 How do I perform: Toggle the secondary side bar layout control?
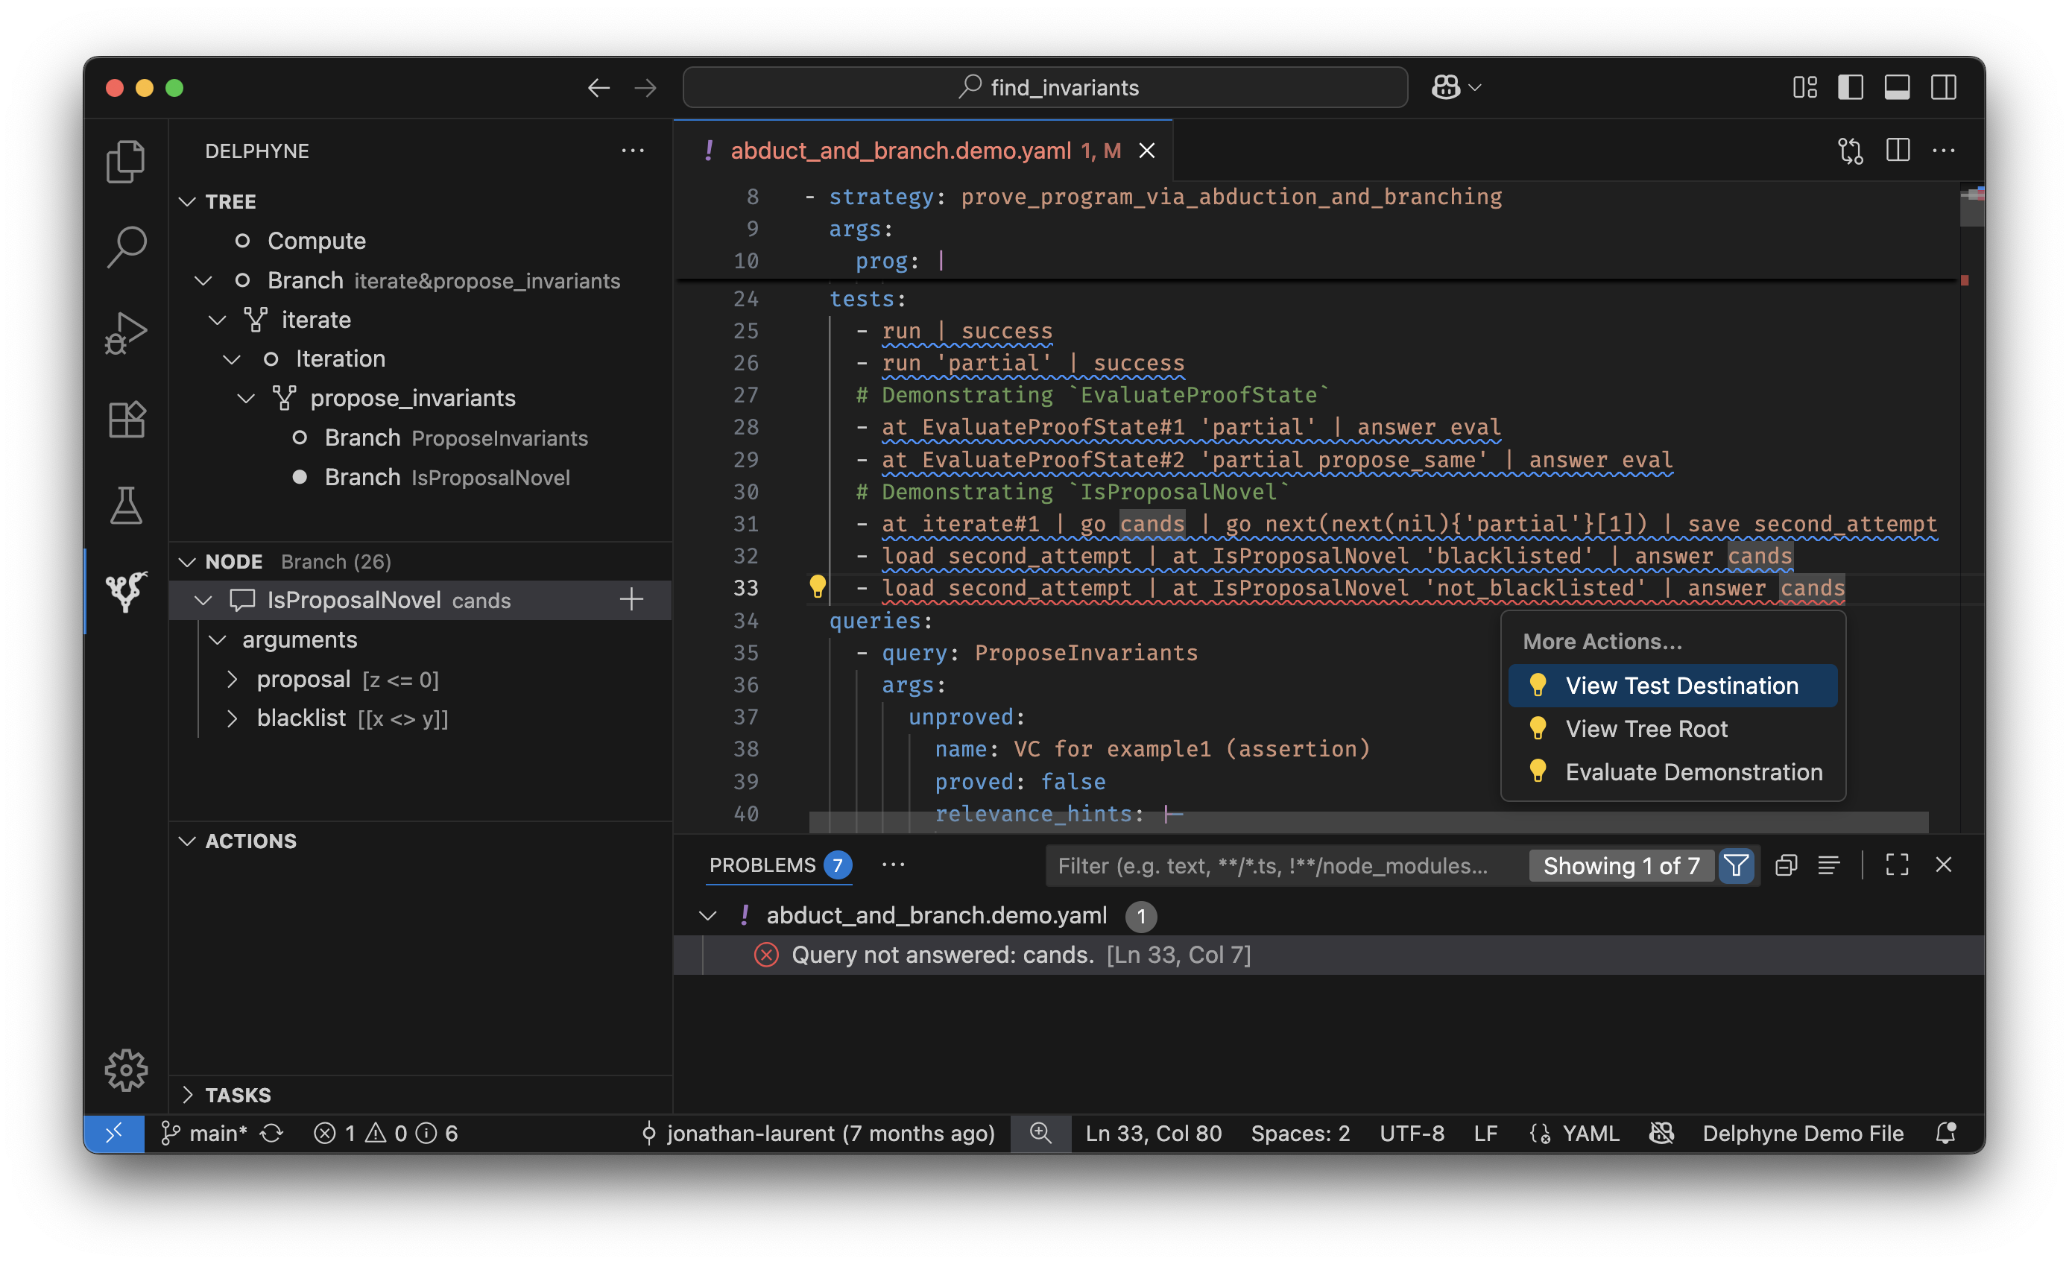1943,86
